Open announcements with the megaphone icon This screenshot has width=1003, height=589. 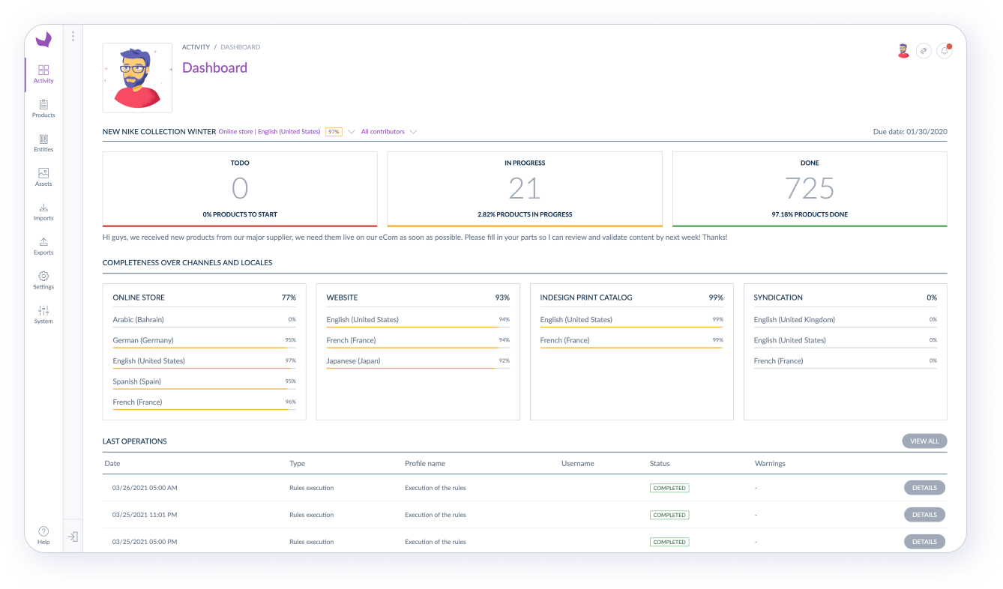click(x=924, y=50)
